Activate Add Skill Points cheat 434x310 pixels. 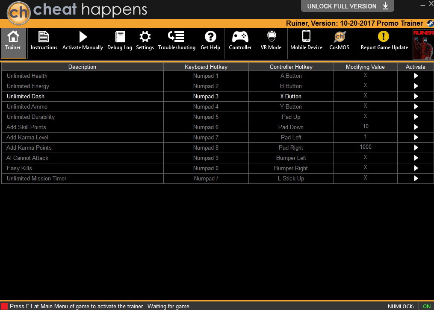pyautogui.click(x=416, y=127)
